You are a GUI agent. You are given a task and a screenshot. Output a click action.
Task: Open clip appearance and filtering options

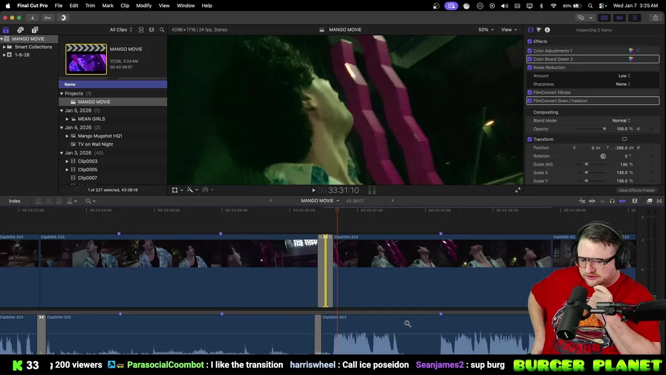point(151,30)
